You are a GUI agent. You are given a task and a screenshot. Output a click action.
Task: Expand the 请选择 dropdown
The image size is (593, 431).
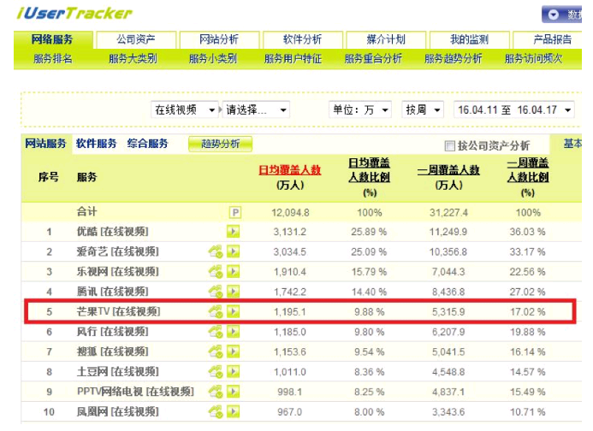coord(257,110)
